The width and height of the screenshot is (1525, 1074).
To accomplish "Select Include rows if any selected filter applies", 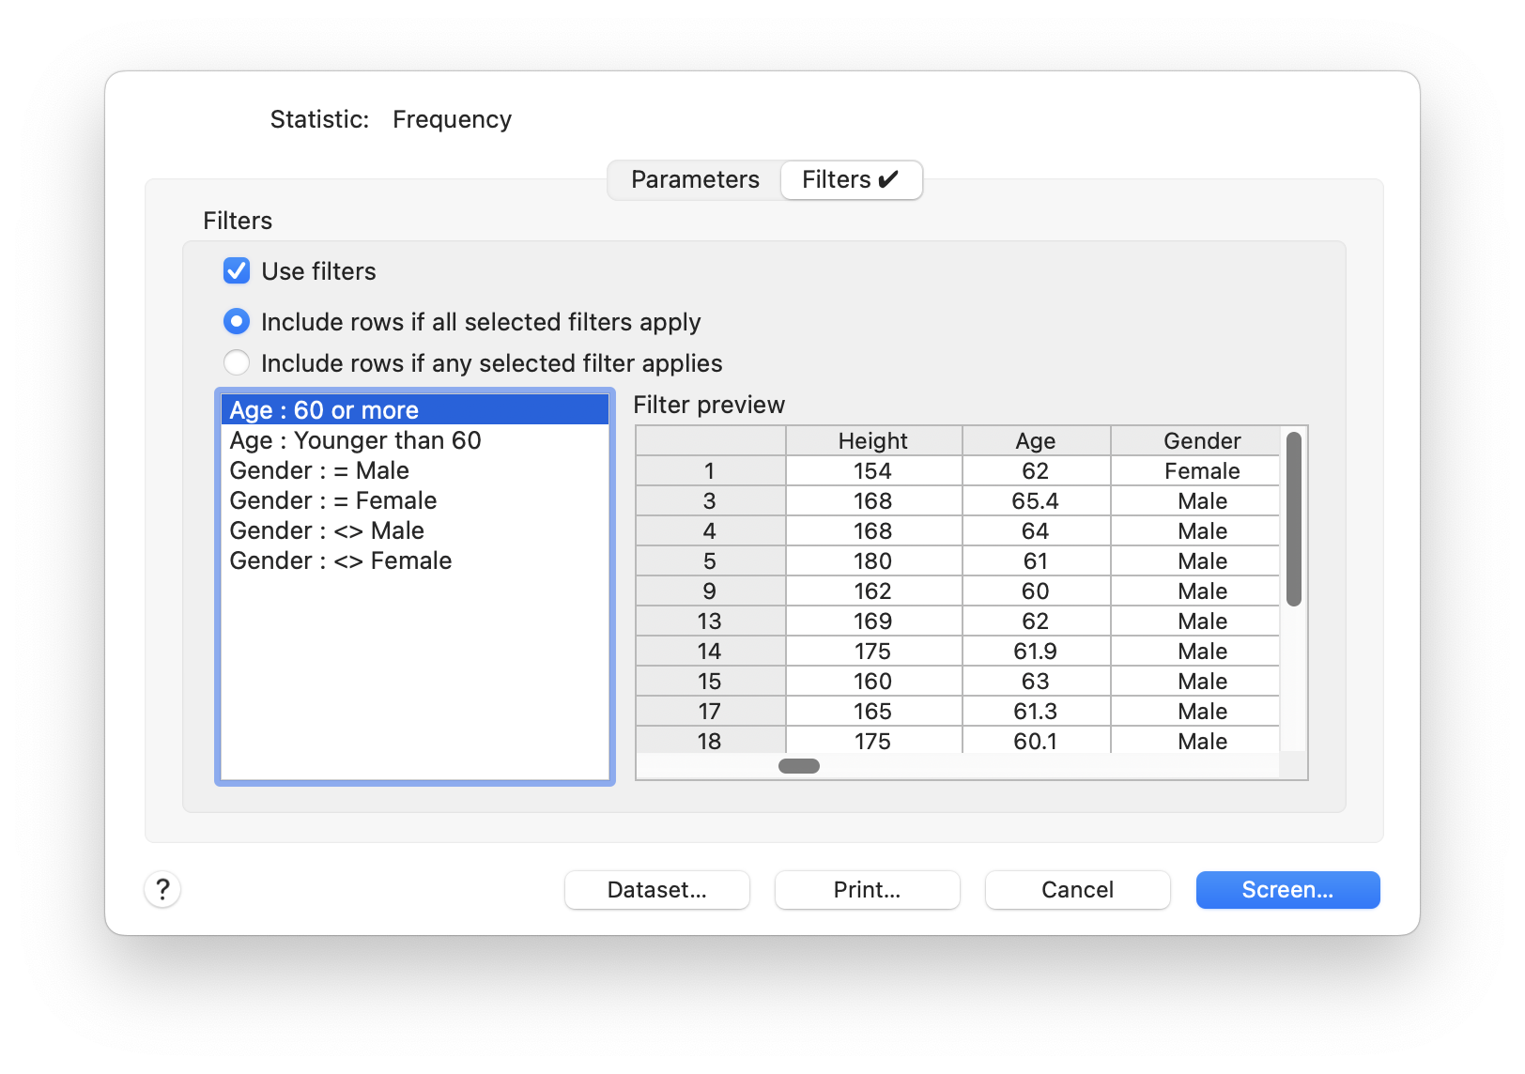I will click(237, 363).
